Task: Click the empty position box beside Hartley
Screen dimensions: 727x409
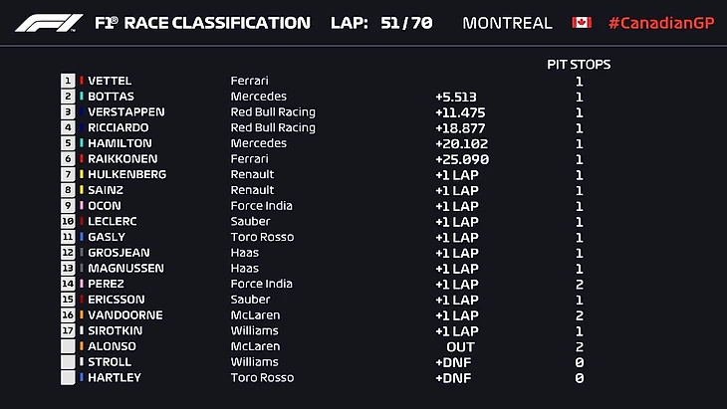Action: click(68, 377)
